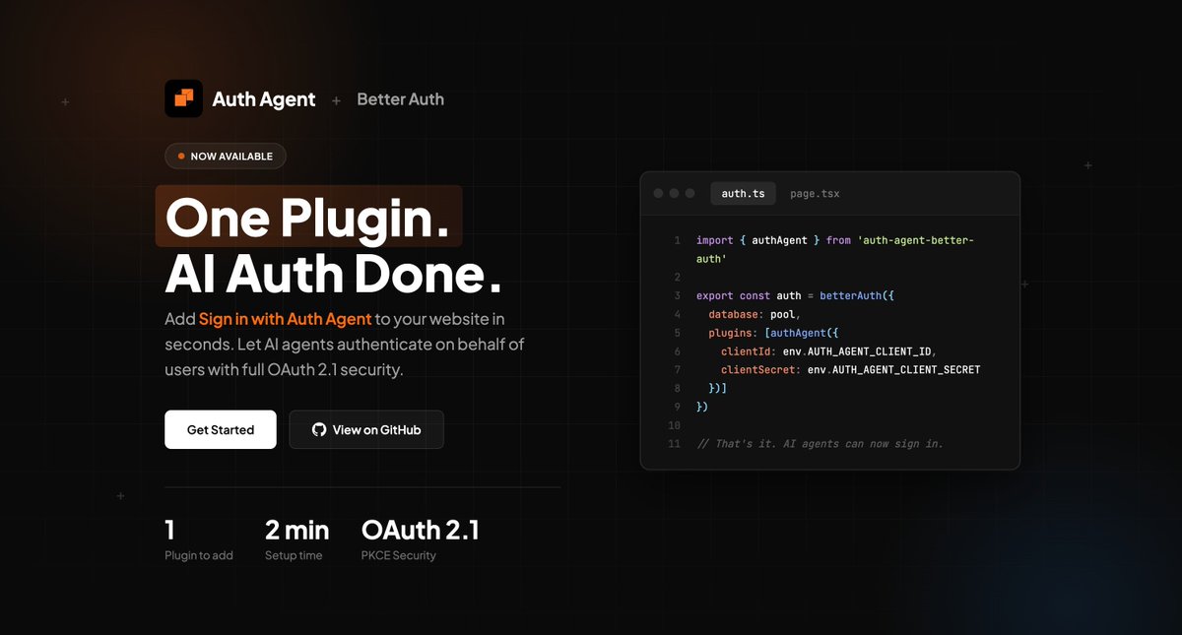Click the clientSecret code line
Screen dimensions: 1182x635
click(x=851, y=370)
